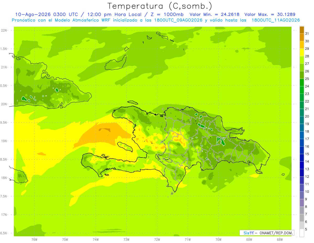This screenshot has height=243, width=314.
Task: Click the 70W longitude label
Action: point(218,239)
